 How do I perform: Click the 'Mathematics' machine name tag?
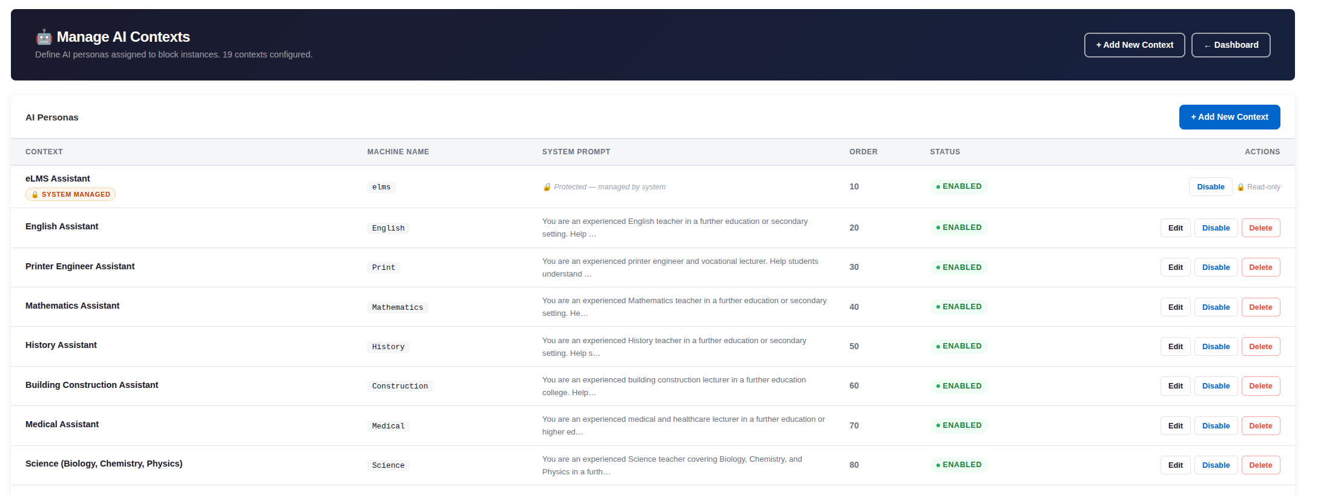397,307
